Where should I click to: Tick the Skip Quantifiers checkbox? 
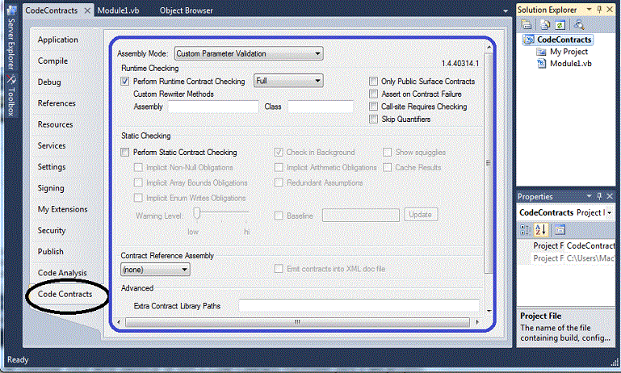(x=373, y=119)
